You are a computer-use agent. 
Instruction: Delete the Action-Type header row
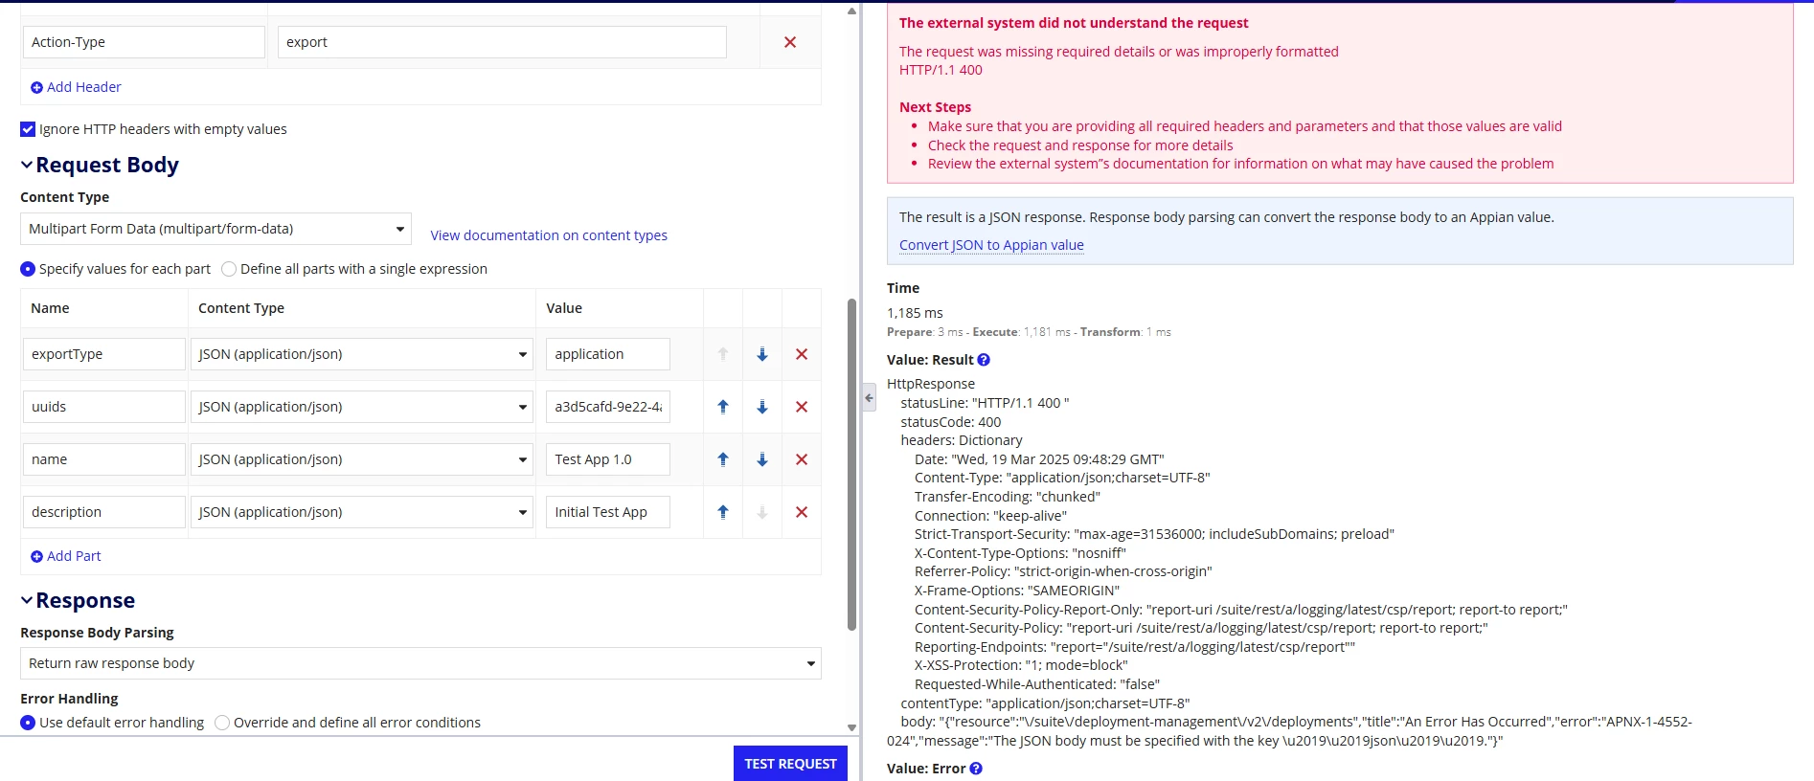click(x=790, y=42)
